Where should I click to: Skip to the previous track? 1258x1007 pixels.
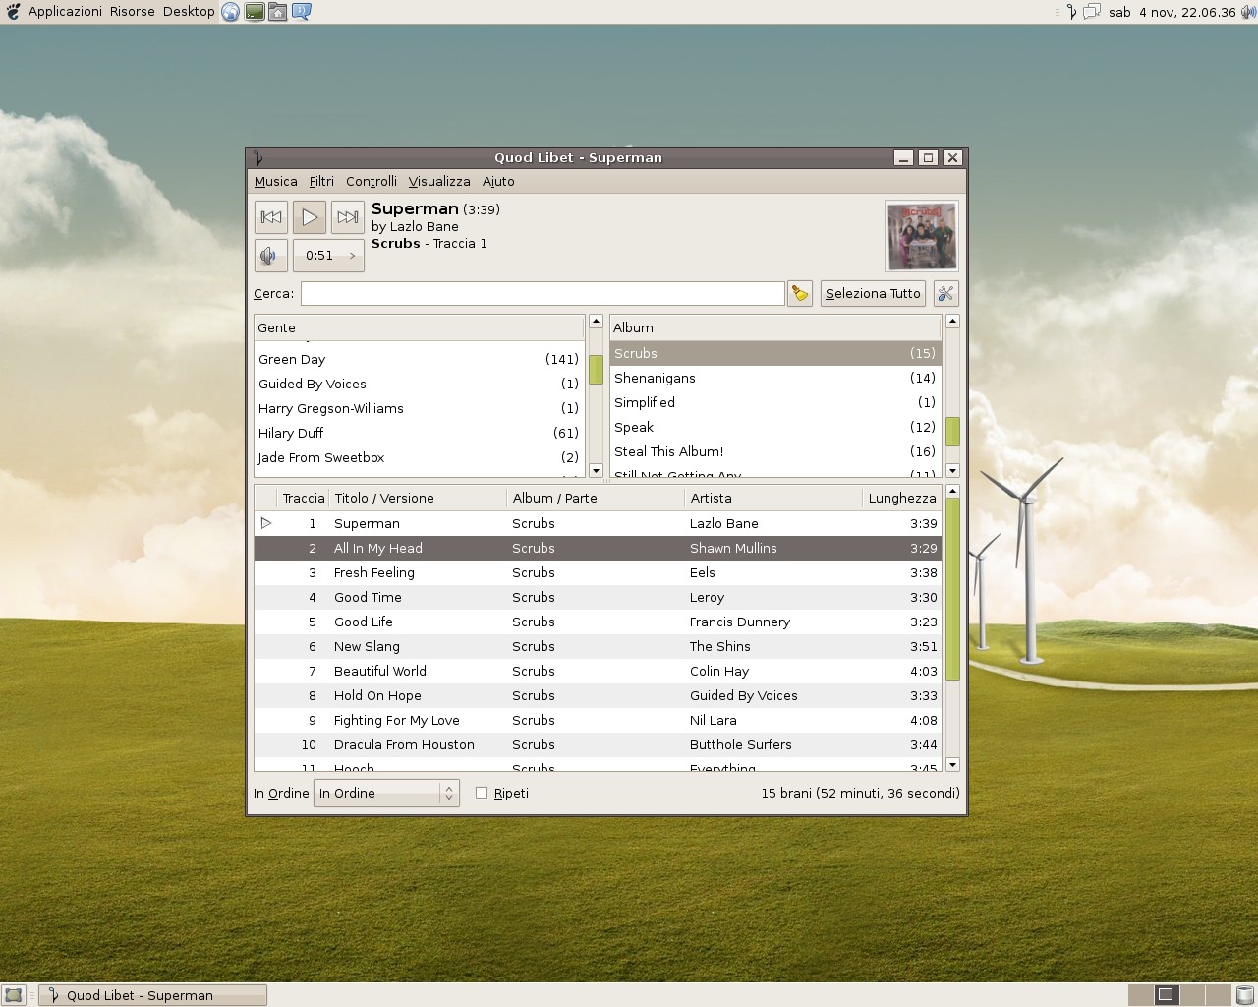(271, 217)
